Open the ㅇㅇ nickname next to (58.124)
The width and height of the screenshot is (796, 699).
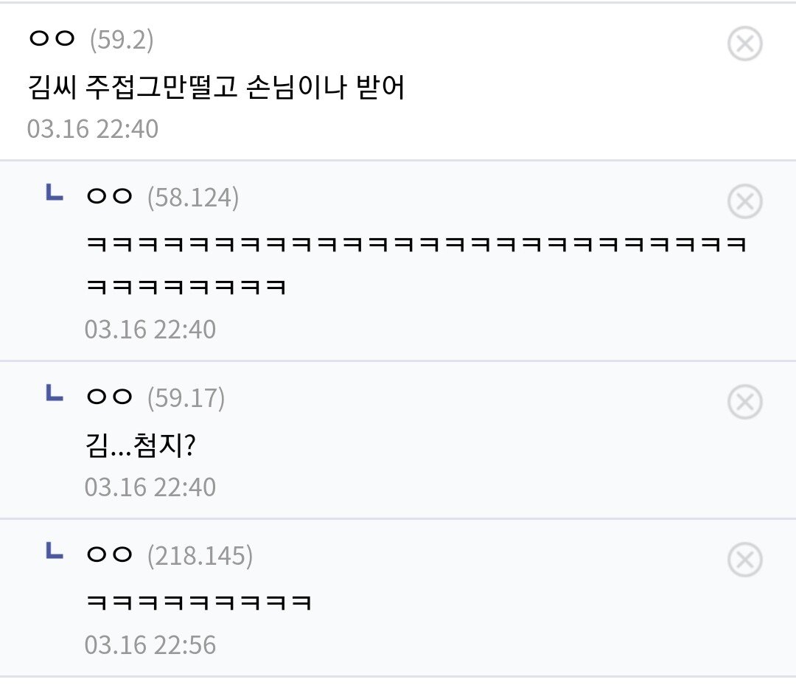tap(109, 197)
